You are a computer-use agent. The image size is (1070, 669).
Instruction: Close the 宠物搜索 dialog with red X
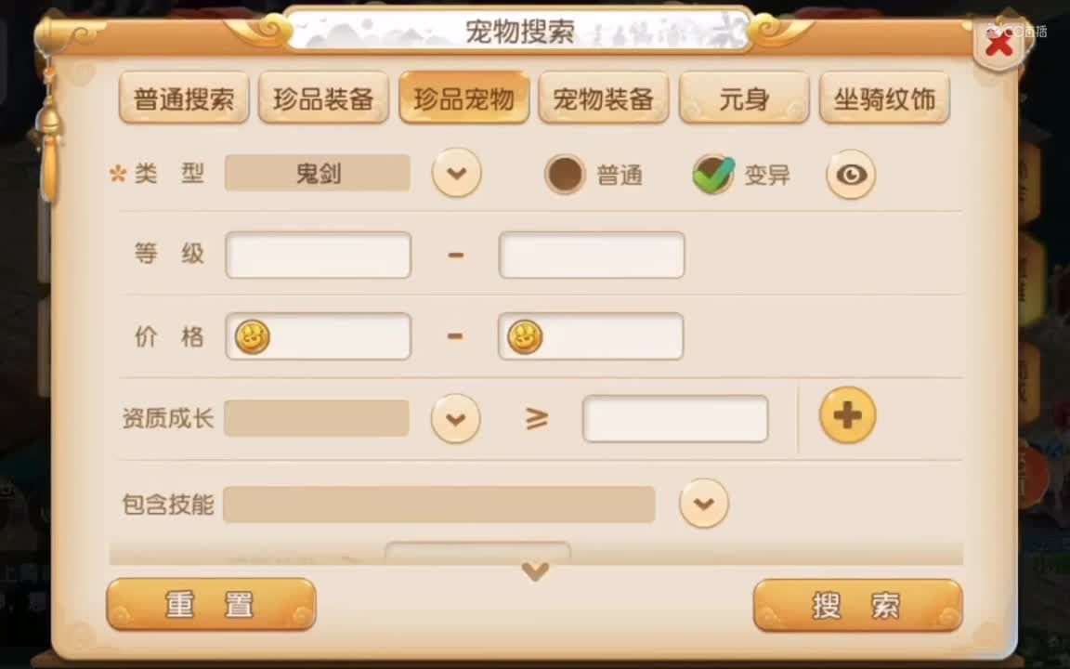click(999, 45)
